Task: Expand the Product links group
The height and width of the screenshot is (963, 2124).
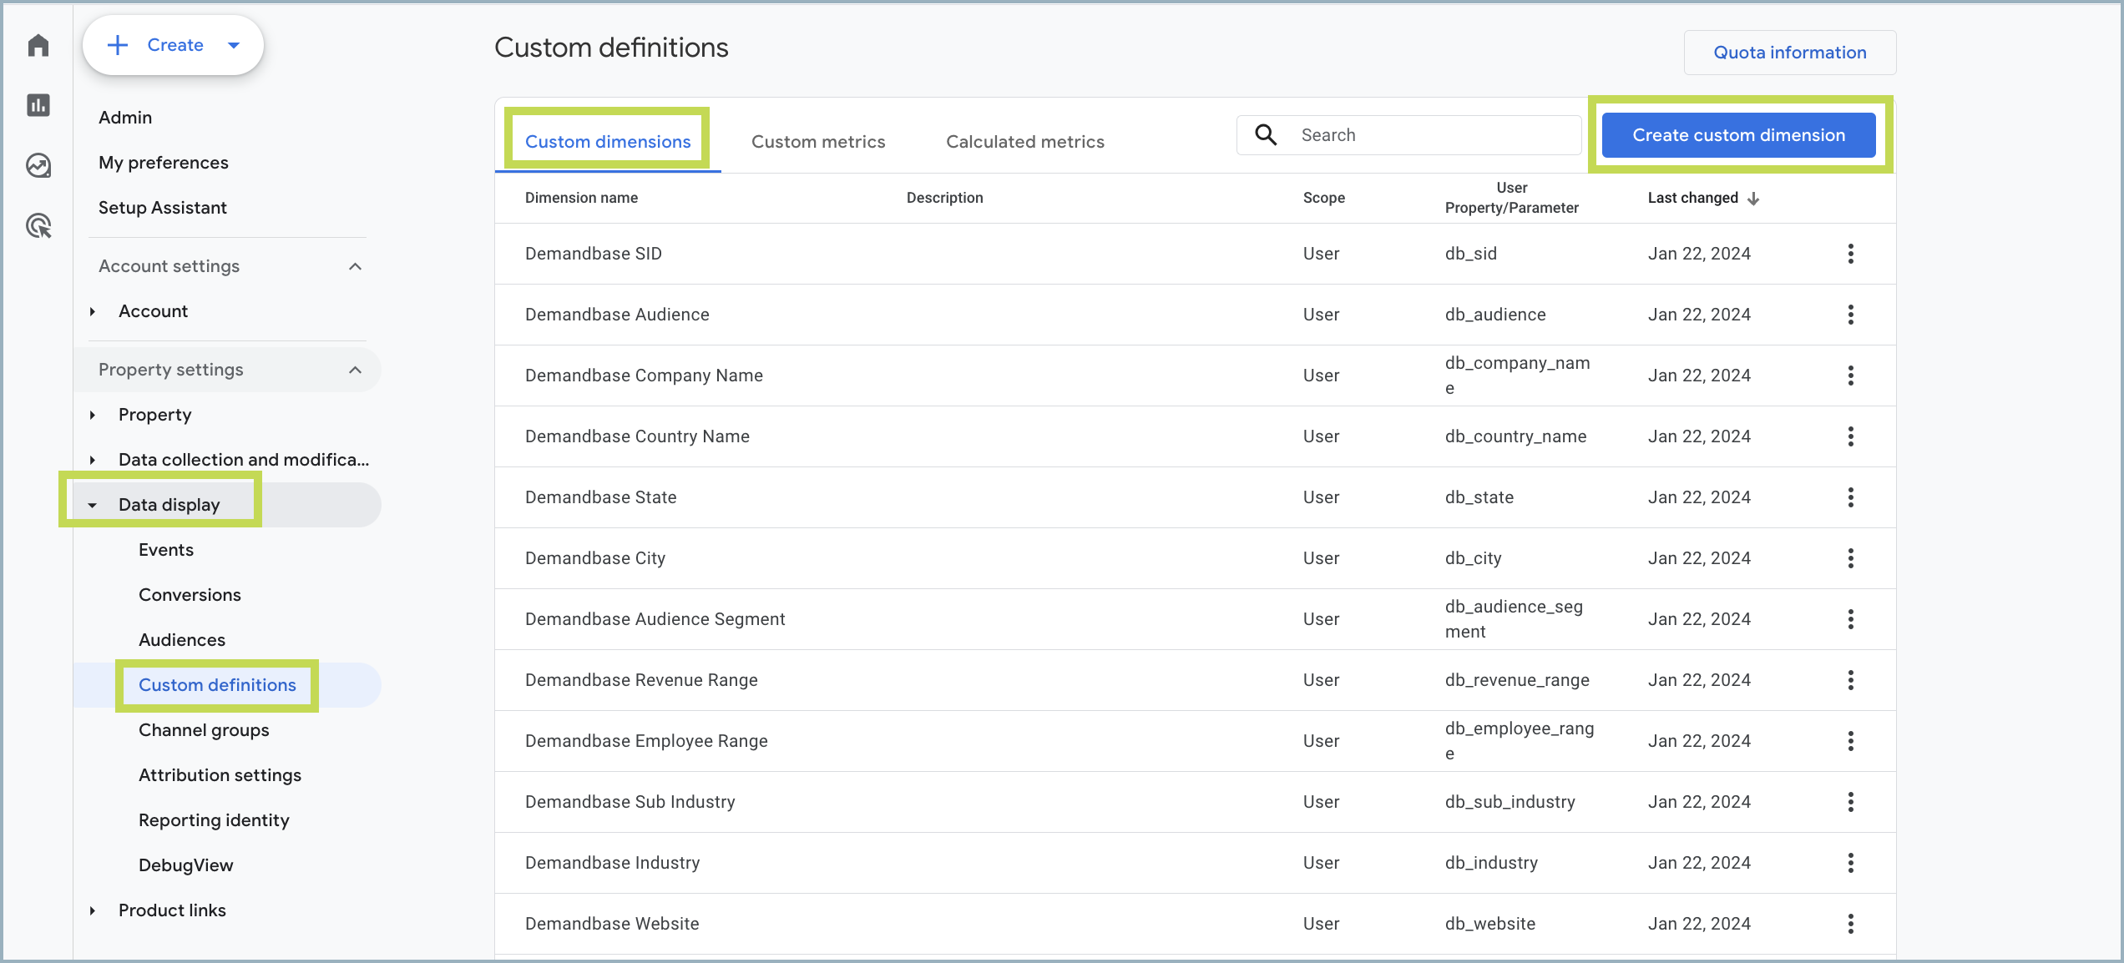Action: [x=93, y=910]
